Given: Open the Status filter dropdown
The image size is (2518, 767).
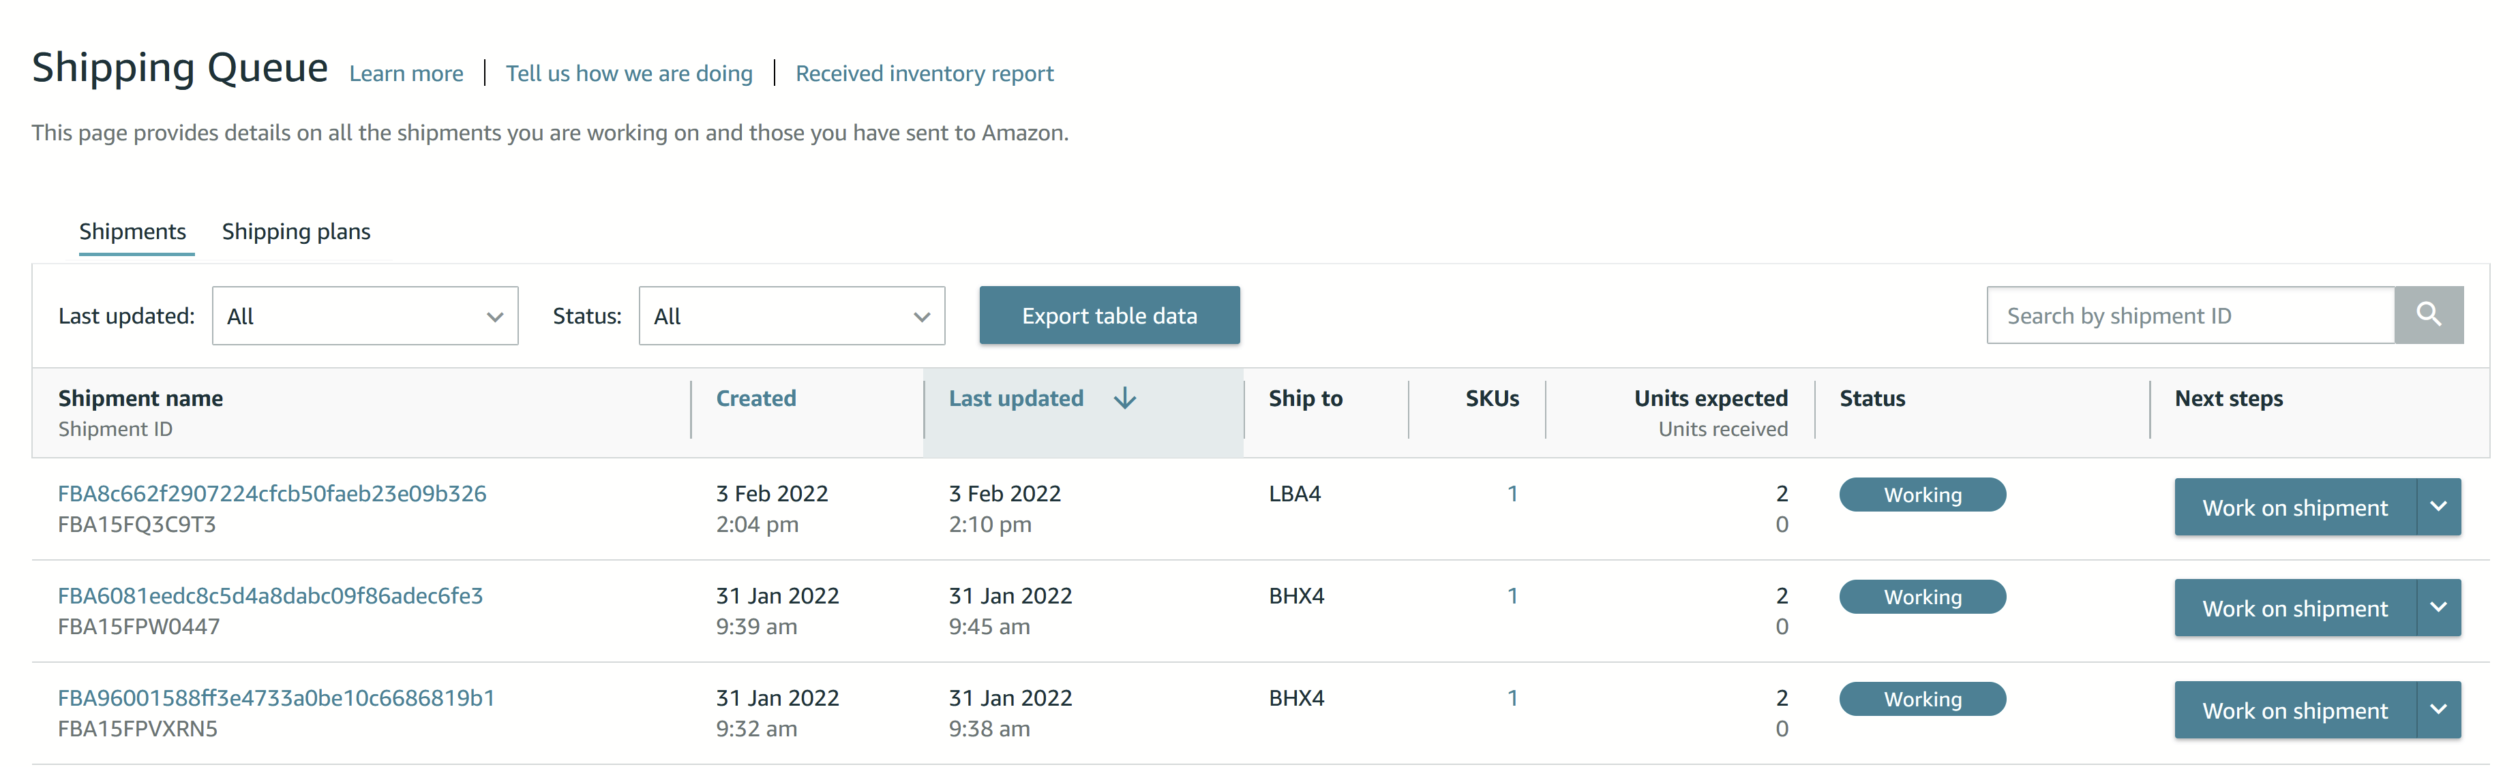Looking at the screenshot, I should click(x=792, y=315).
